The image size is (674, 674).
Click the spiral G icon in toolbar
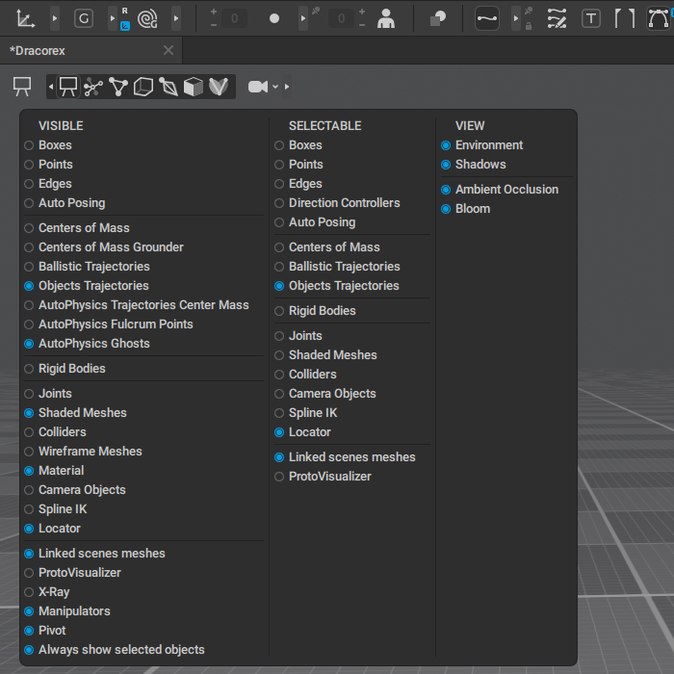pyautogui.click(x=147, y=18)
